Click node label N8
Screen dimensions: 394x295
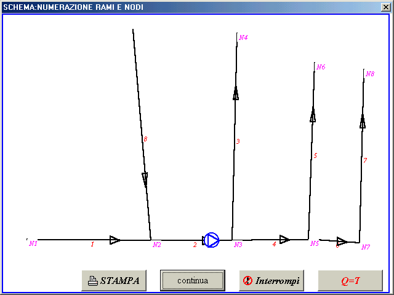[x=370, y=74]
